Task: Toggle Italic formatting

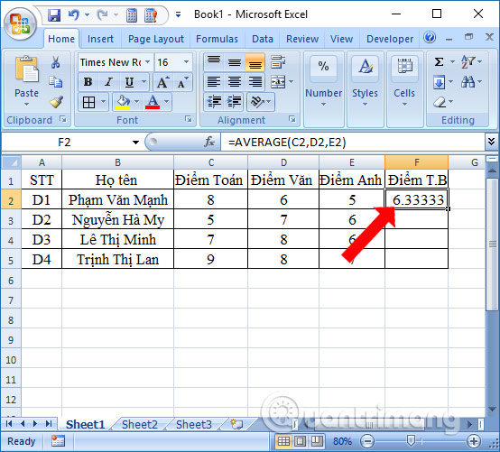Action: (x=108, y=82)
